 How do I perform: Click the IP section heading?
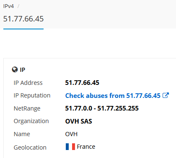[23, 70]
